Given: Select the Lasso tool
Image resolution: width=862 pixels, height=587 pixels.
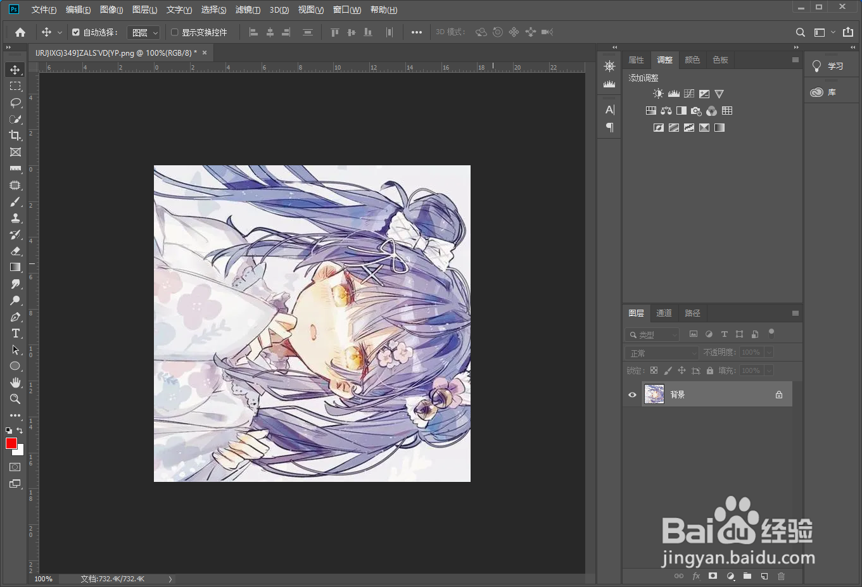Looking at the screenshot, I should 15,103.
